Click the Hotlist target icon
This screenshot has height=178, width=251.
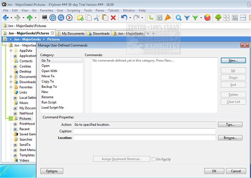pos(53,18)
